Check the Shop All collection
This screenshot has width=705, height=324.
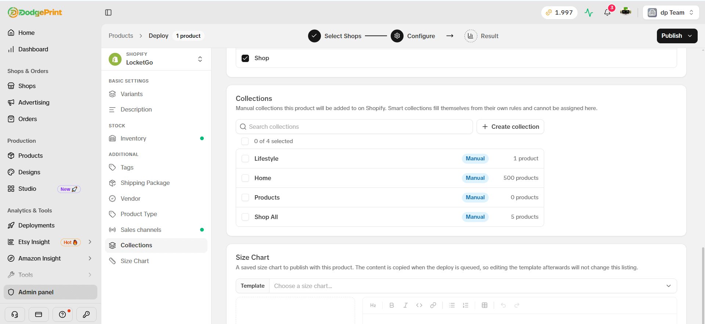coord(245,217)
